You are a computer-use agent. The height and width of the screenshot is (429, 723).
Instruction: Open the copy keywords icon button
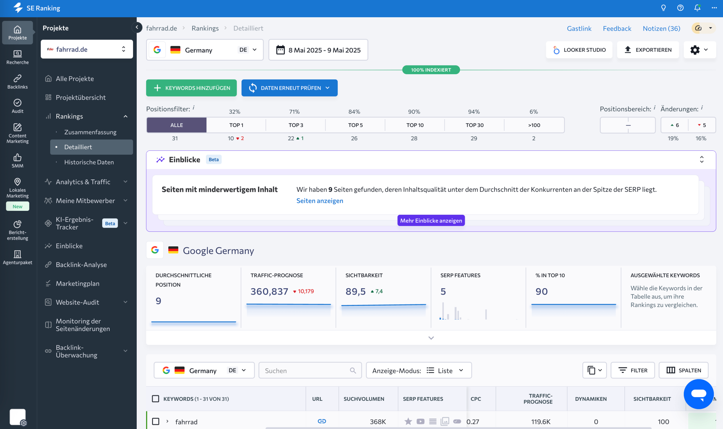coord(594,370)
